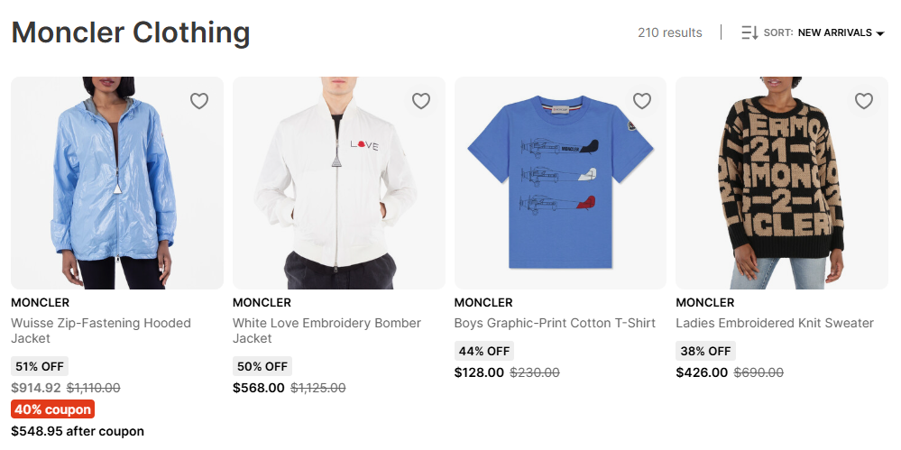Add Boys Graphic-Print T-Shirt to wishlist

click(x=642, y=101)
